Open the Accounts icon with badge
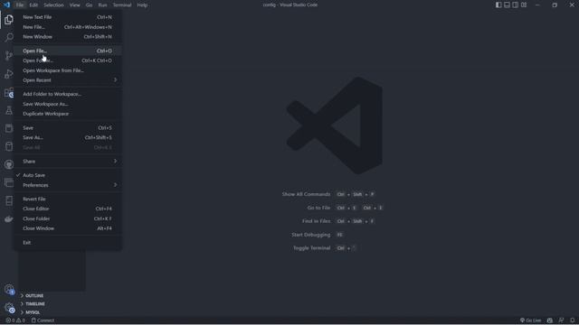 9,290
